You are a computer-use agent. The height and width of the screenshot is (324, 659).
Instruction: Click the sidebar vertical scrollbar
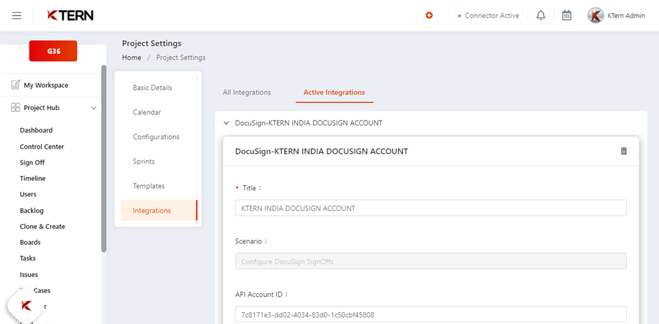tap(104, 158)
